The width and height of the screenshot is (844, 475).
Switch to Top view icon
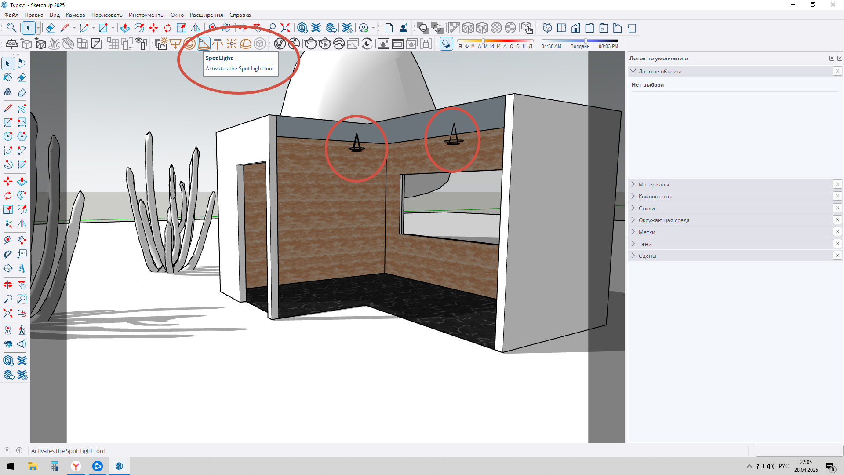coord(561,28)
